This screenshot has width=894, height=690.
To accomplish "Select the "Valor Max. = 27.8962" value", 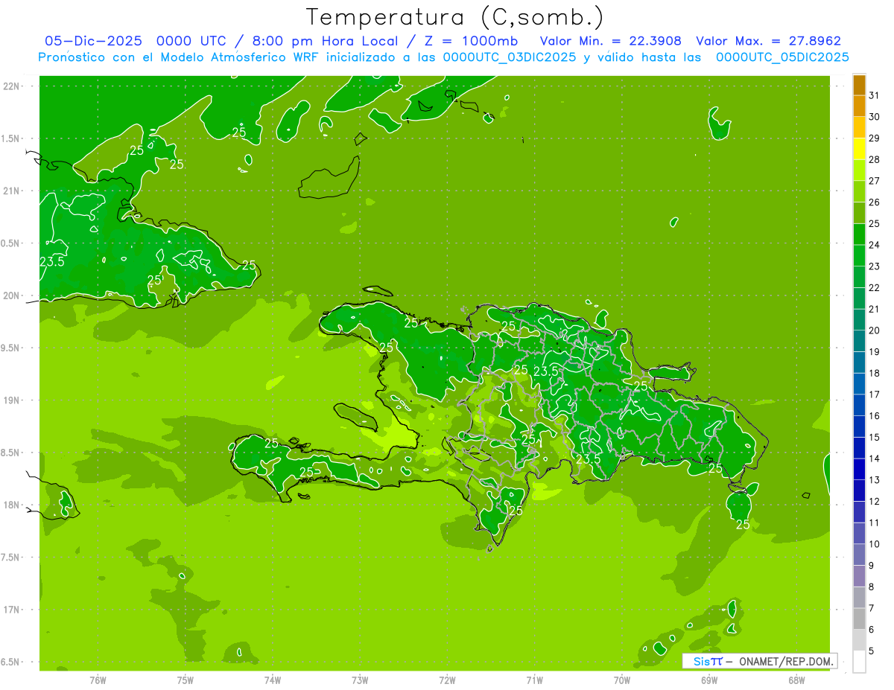I will click(768, 41).
